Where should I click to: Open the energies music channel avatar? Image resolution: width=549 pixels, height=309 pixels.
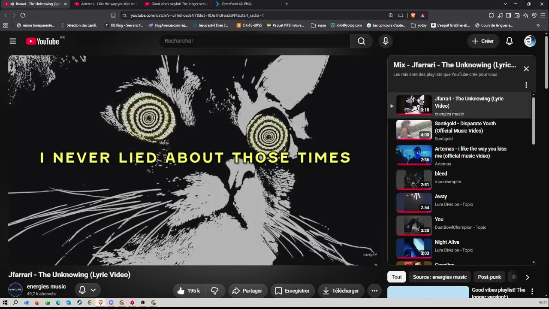coord(15,290)
